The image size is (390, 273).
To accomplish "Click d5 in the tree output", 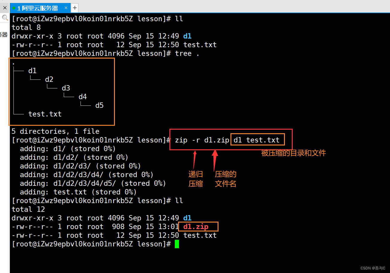I will pyautogui.click(x=99, y=105).
